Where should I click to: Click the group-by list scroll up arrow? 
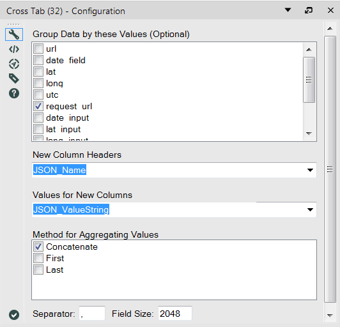pos(309,50)
